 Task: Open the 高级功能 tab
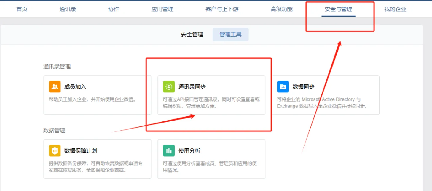[x=281, y=9]
